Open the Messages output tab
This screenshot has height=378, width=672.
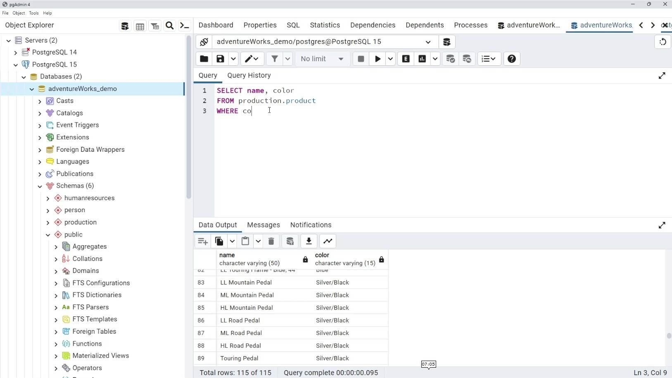point(264,225)
